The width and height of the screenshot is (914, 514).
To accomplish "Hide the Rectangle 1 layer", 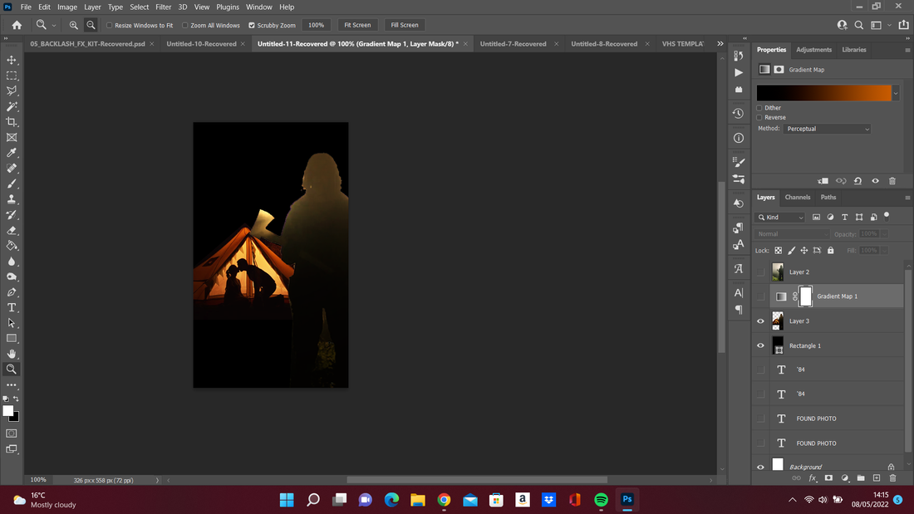I will coord(760,345).
